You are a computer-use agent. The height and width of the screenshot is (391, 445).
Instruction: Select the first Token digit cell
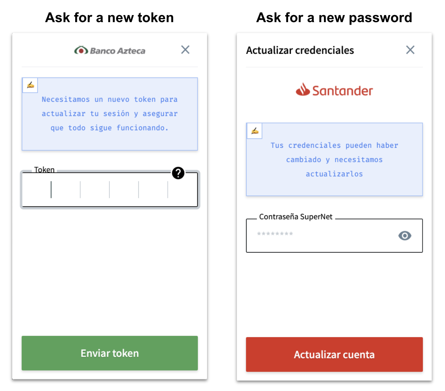point(37,189)
